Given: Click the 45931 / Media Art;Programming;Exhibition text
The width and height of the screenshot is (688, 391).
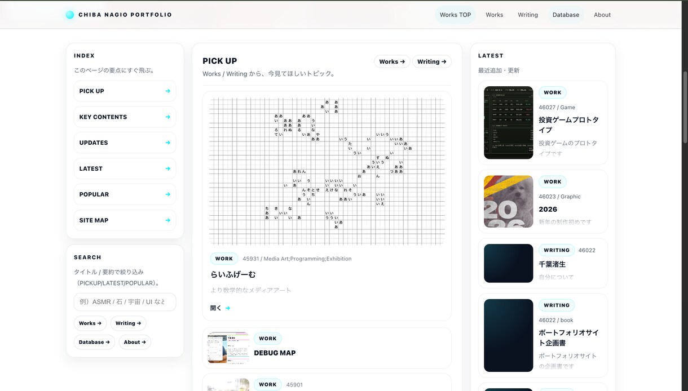Looking at the screenshot, I should (297, 259).
